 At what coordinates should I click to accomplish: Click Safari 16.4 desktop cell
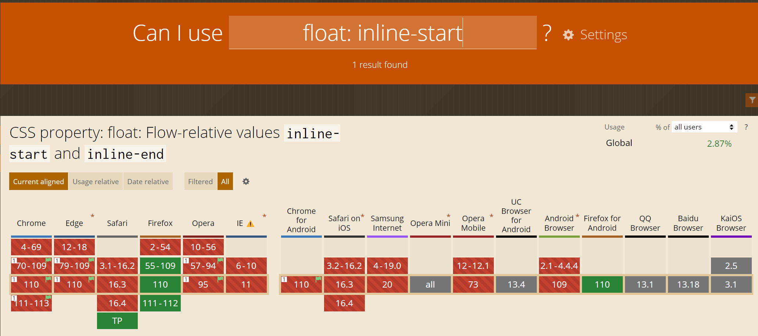pos(117,303)
